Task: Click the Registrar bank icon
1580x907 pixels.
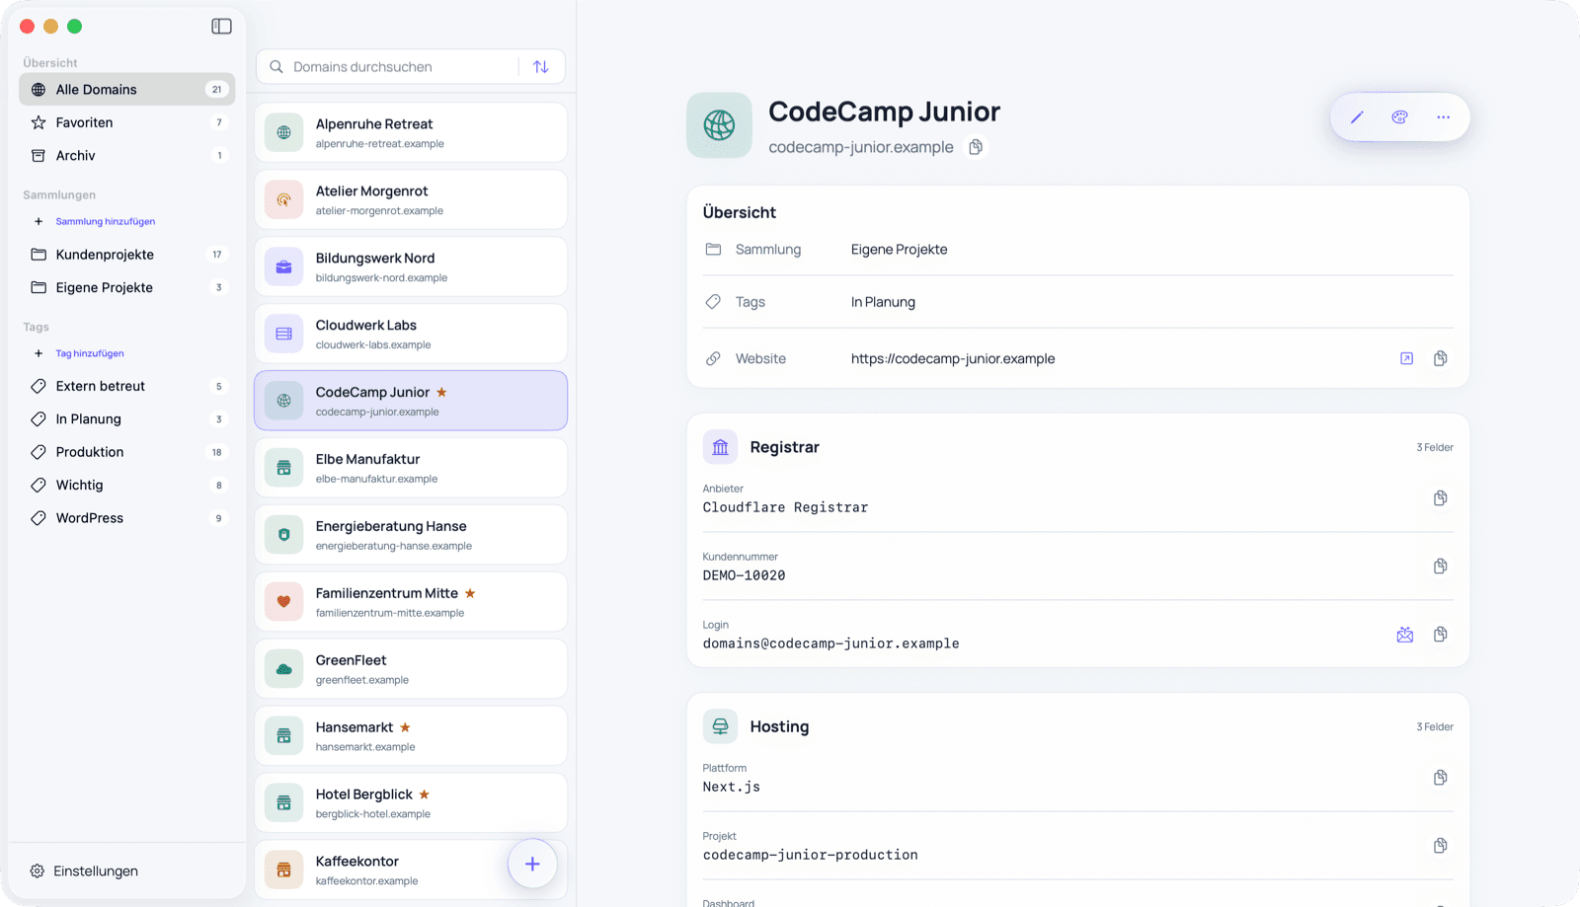Action: (x=720, y=447)
